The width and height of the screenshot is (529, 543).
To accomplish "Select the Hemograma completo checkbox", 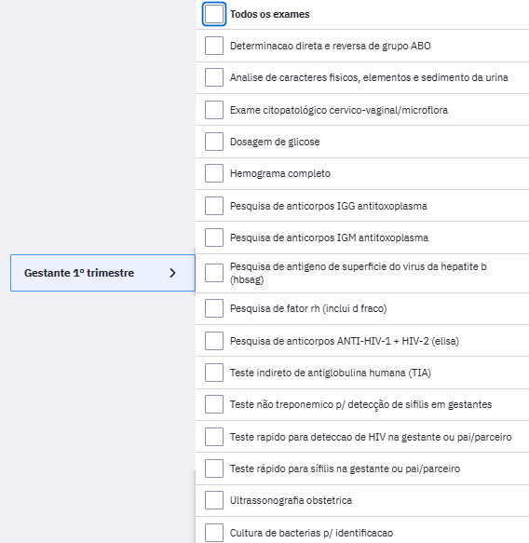I will [214, 173].
